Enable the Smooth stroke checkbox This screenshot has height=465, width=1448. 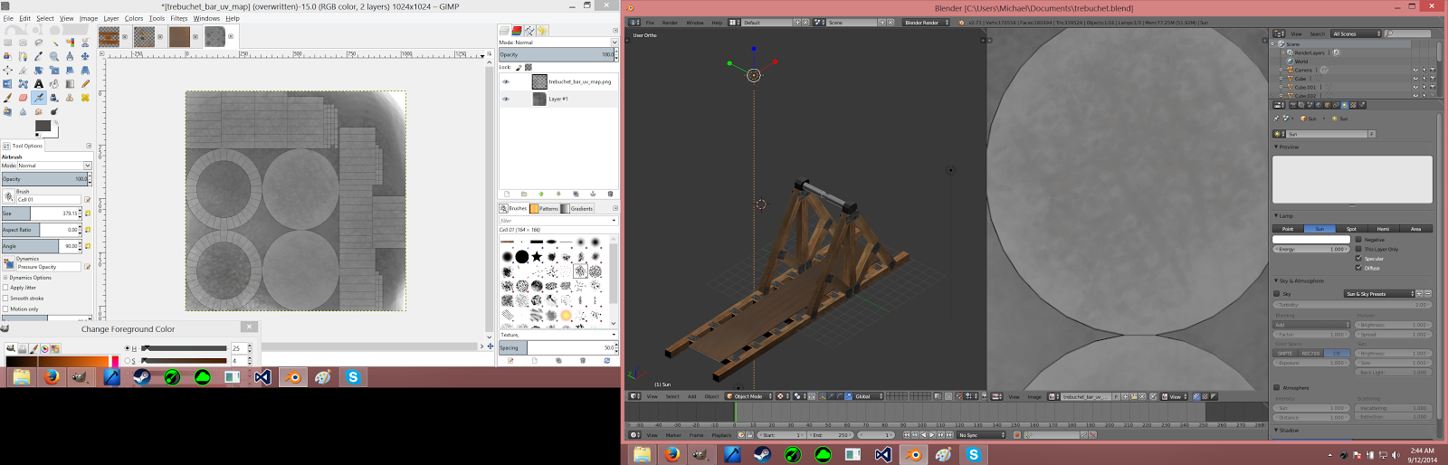(x=5, y=299)
